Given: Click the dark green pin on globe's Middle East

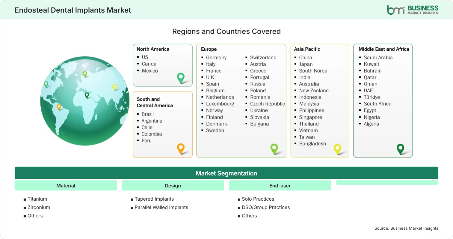Looking at the screenshot, I should pos(87,95).
